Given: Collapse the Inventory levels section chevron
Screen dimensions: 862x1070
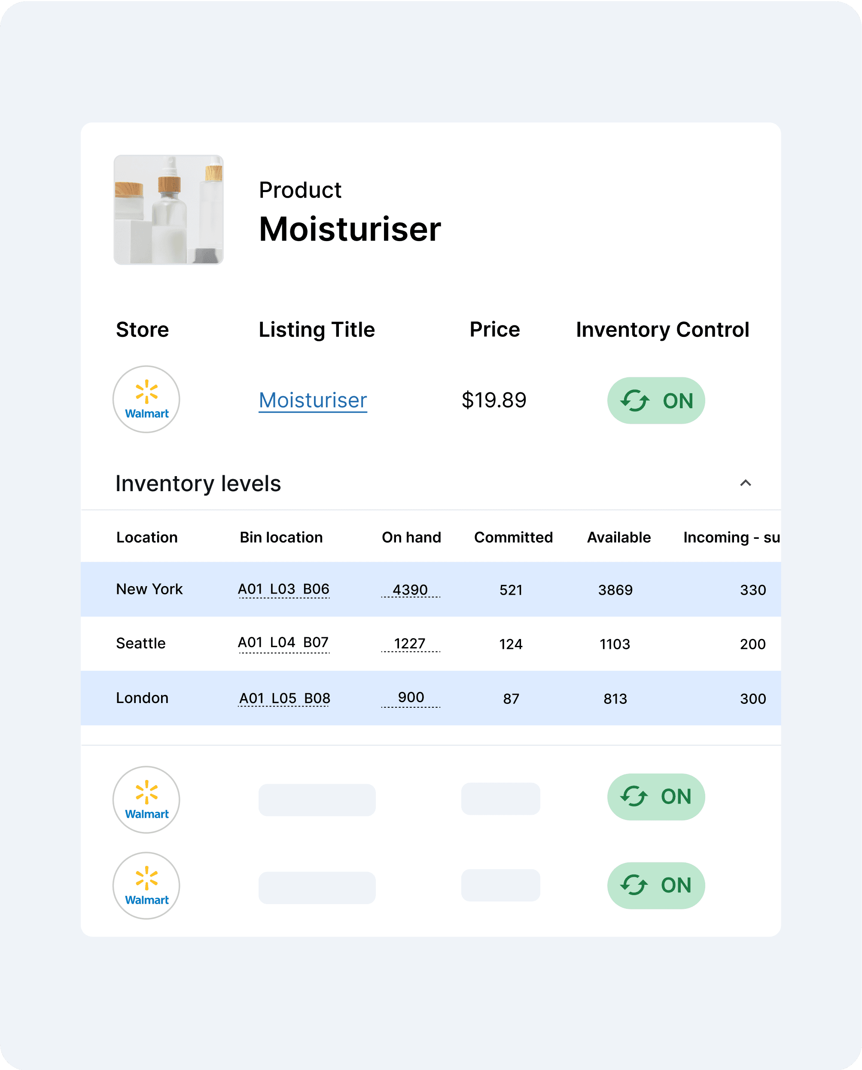Looking at the screenshot, I should point(745,483).
